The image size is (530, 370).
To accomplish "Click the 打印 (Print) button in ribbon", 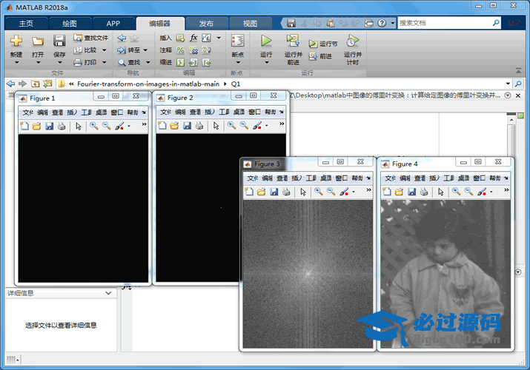I will pos(86,62).
